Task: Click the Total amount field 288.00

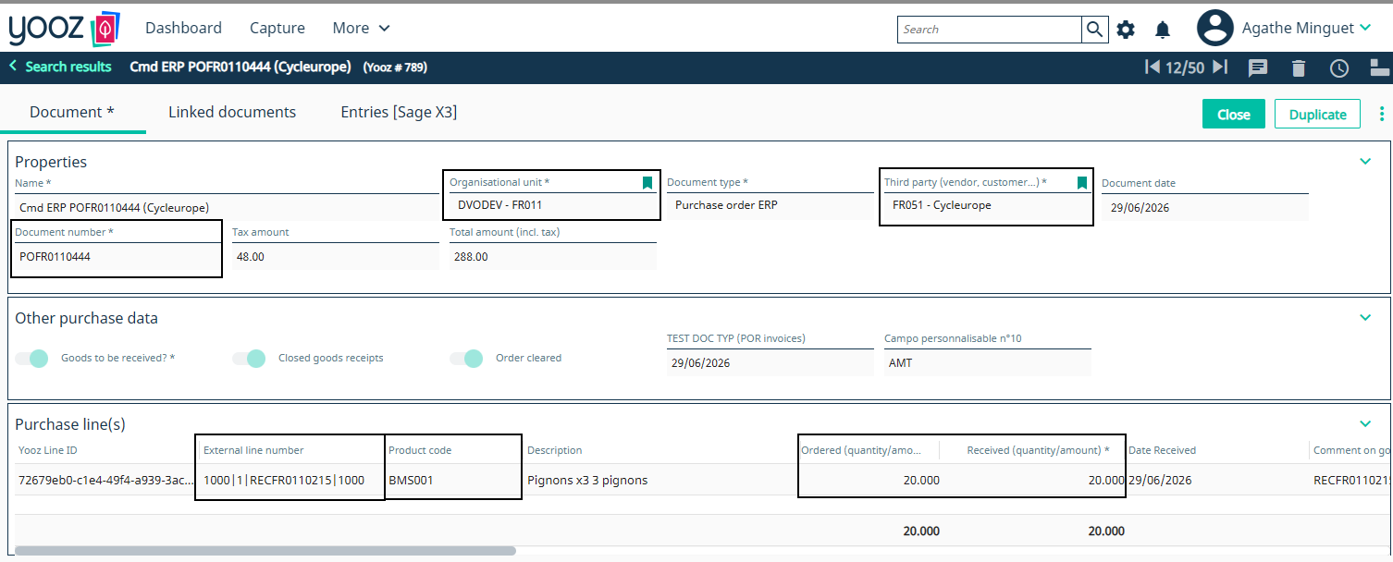Action: (552, 257)
